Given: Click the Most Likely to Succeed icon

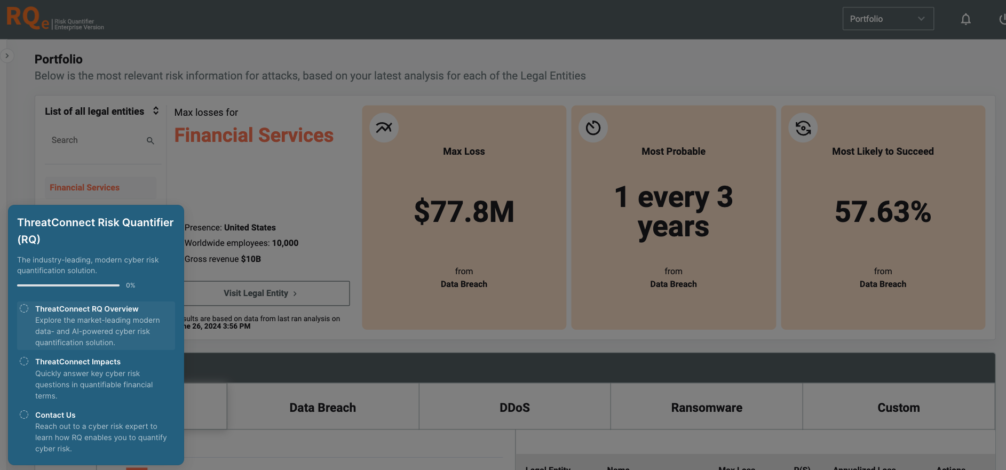Looking at the screenshot, I should [x=803, y=128].
